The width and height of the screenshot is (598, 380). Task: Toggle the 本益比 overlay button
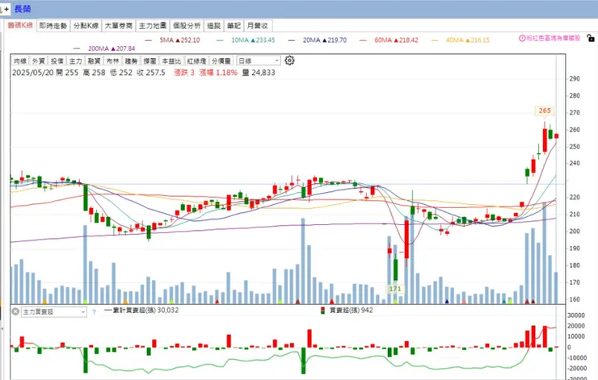coord(171,61)
